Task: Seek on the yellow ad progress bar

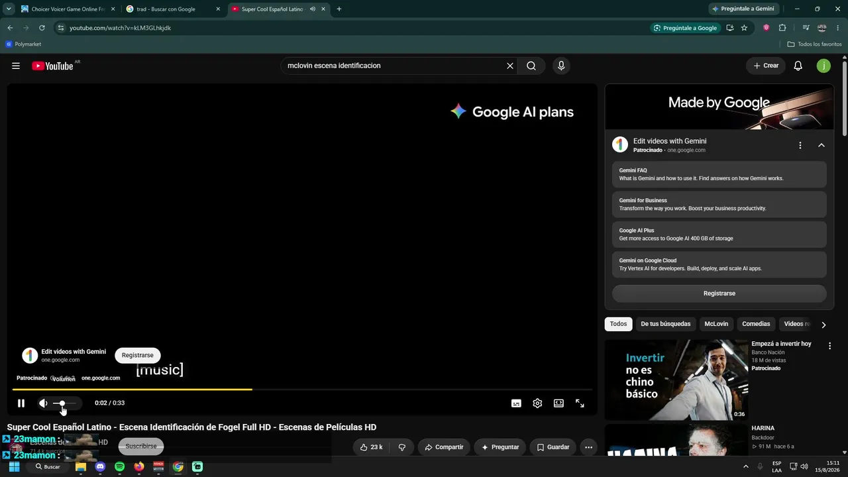Action: (x=302, y=390)
